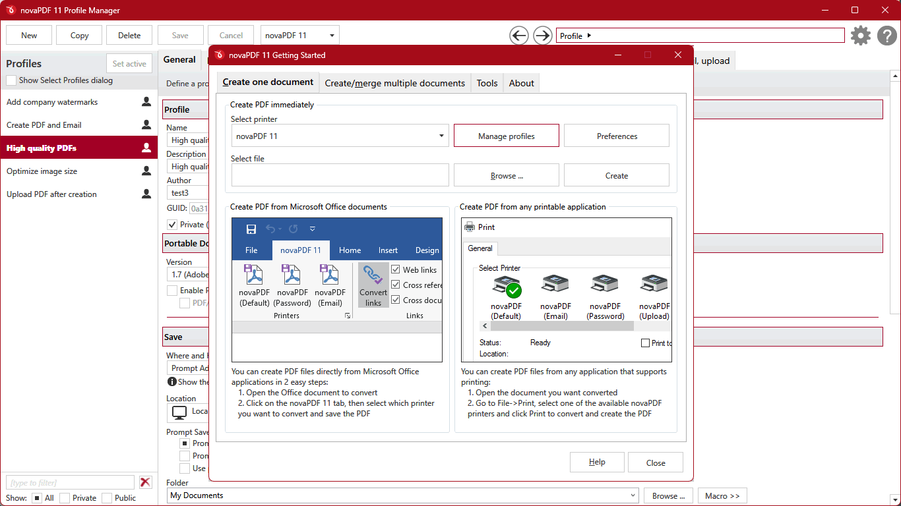Select the Optimize image size profile
The width and height of the screenshot is (901, 506).
78,171
